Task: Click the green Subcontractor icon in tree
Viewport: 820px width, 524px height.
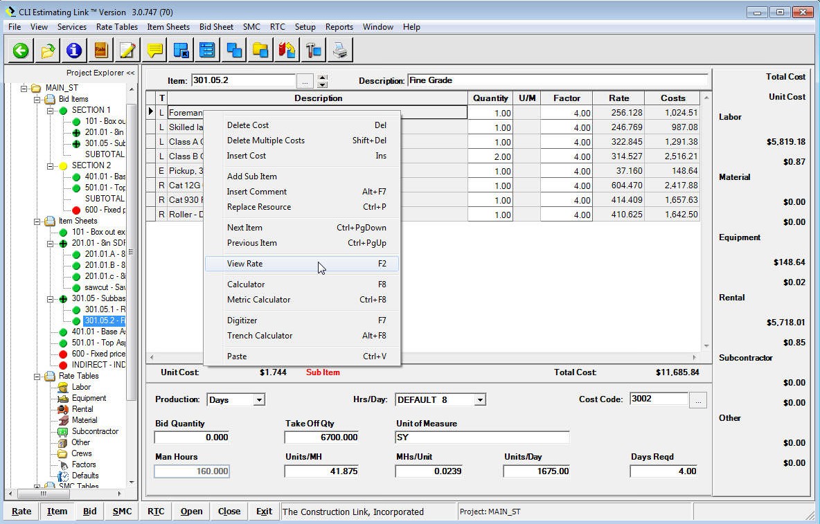Action: coord(63,431)
